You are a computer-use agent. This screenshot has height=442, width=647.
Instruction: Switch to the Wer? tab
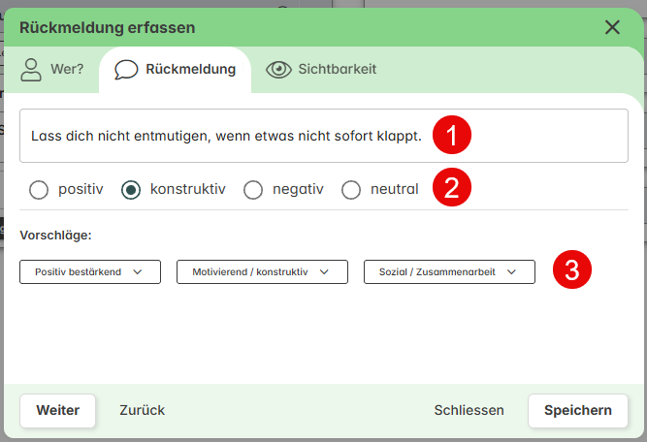pos(52,69)
